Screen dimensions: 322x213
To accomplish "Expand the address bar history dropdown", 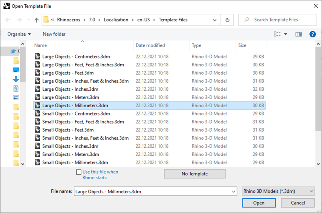I will 215,20.
